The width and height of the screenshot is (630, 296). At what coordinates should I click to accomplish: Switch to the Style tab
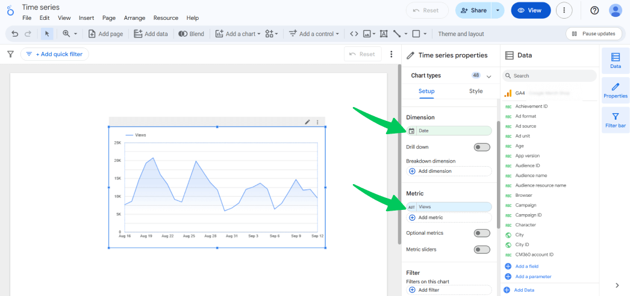(x=476, y=91)
